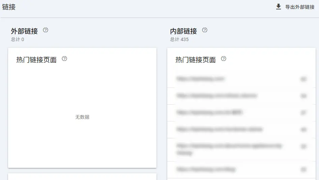Click help icon in internal 热门链接页面 card
Image resolution: width=319 pixels, height=180 pixels.
click(224, 59)
